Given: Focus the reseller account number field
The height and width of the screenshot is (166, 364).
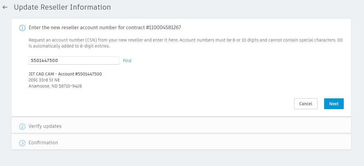Looking at the screenshot, I should tap(73, 60).
